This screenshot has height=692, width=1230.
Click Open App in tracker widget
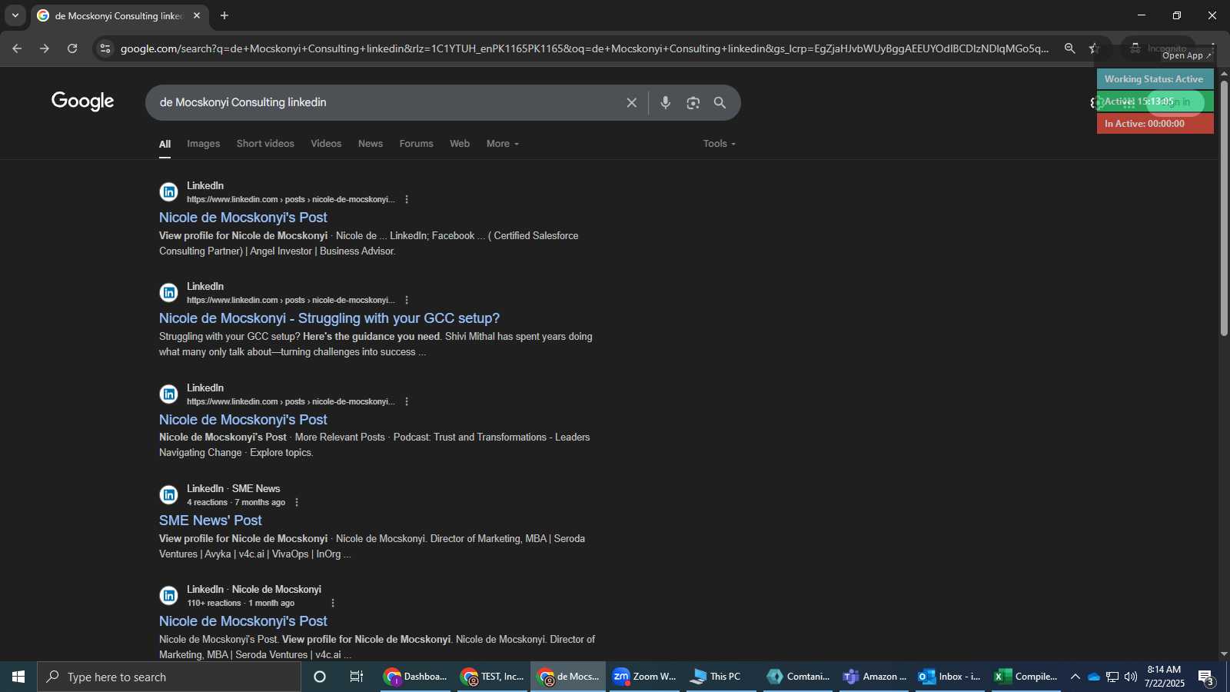(1186, 55)
